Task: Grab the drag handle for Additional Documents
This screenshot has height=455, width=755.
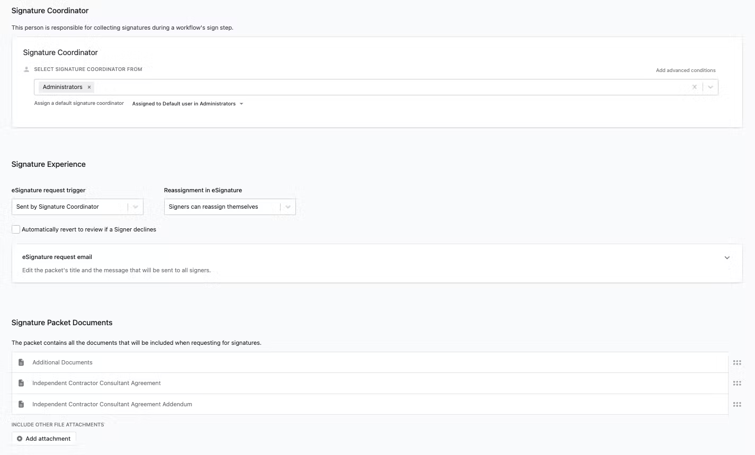Action: tap(737, 363)
